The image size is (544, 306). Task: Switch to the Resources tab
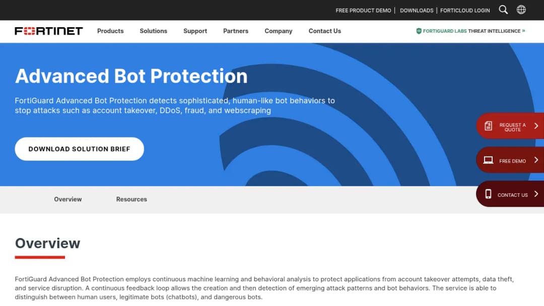pos(131,199)
